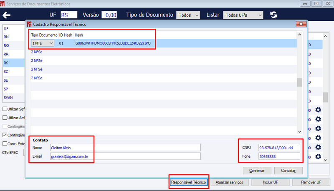This screenshot has width=334, height=191.
Task: Click the Remover UF button
Action: pos(311,182)
